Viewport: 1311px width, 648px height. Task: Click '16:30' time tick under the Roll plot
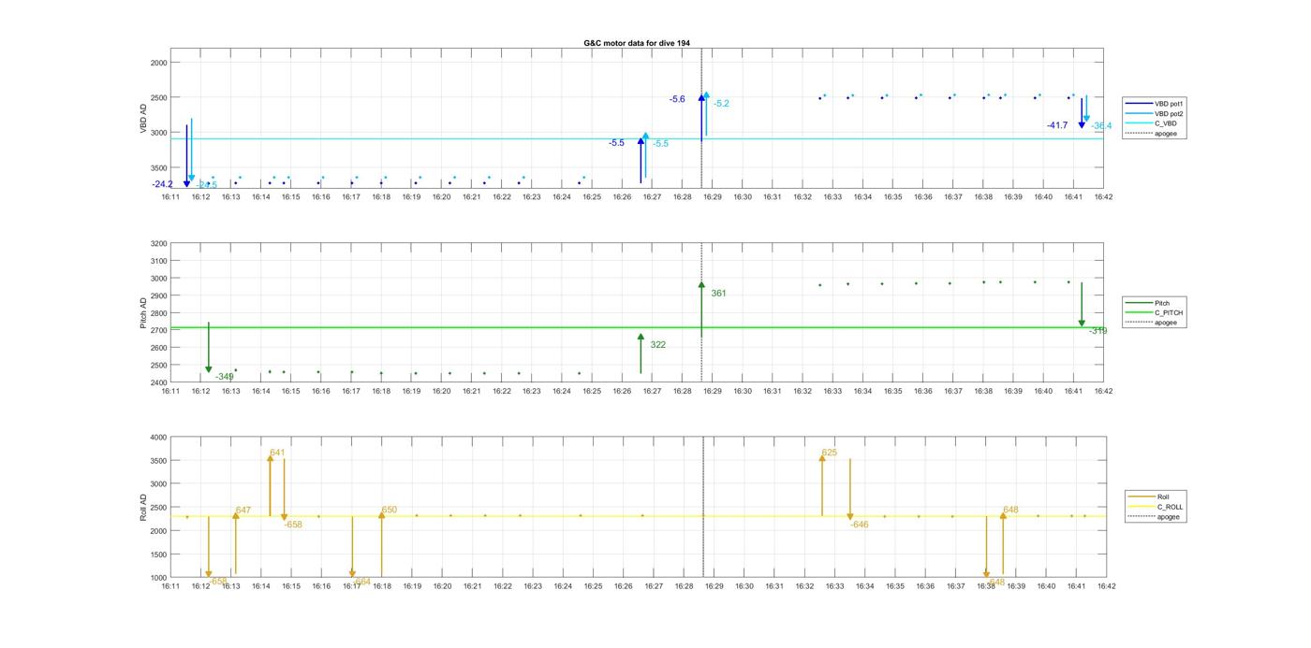point(744,586)
